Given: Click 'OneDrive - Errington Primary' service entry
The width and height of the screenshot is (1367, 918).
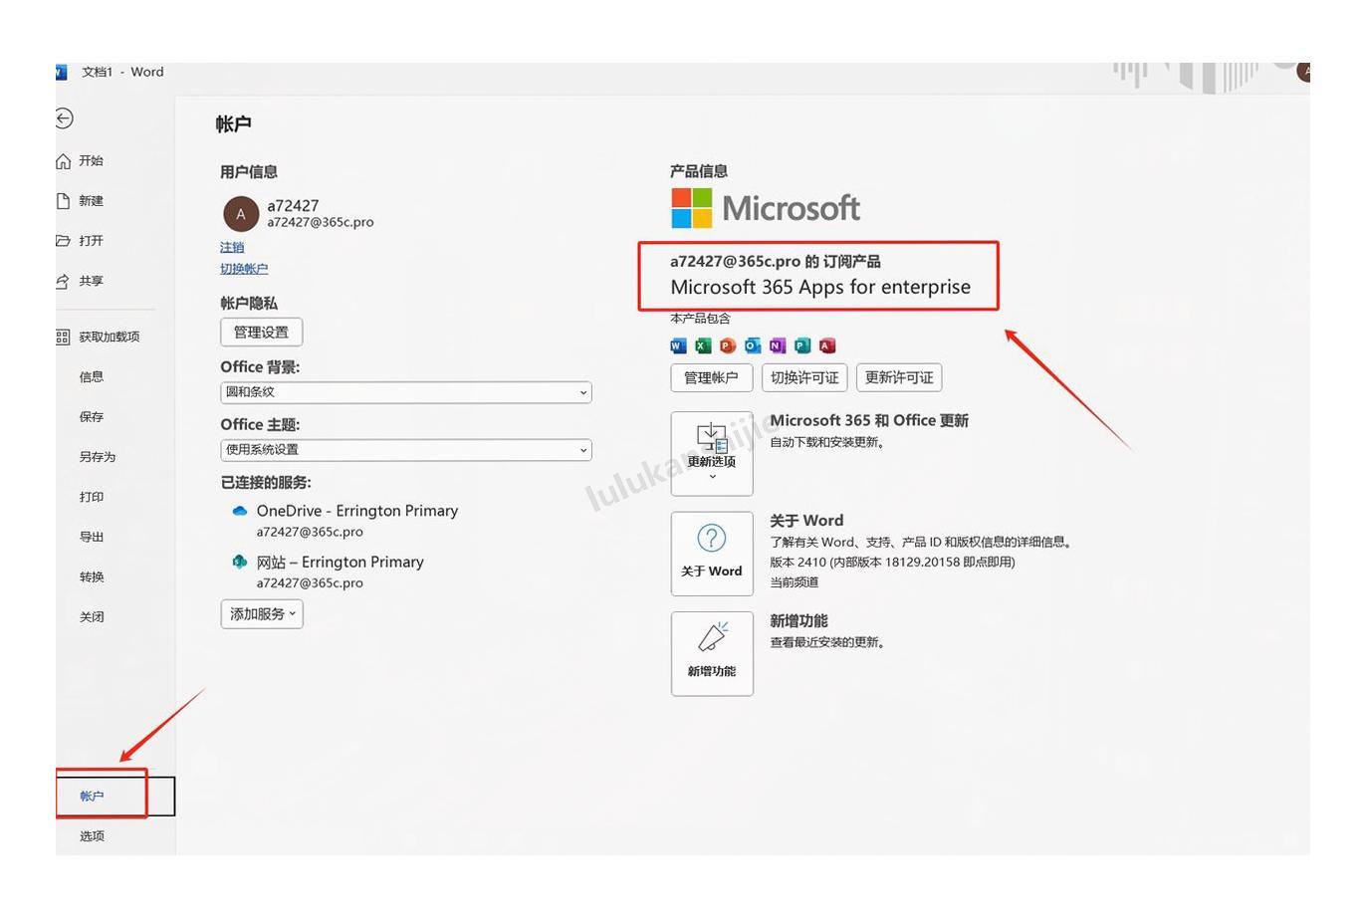Looking at the screenshot, I should click(x=357, y=511).
